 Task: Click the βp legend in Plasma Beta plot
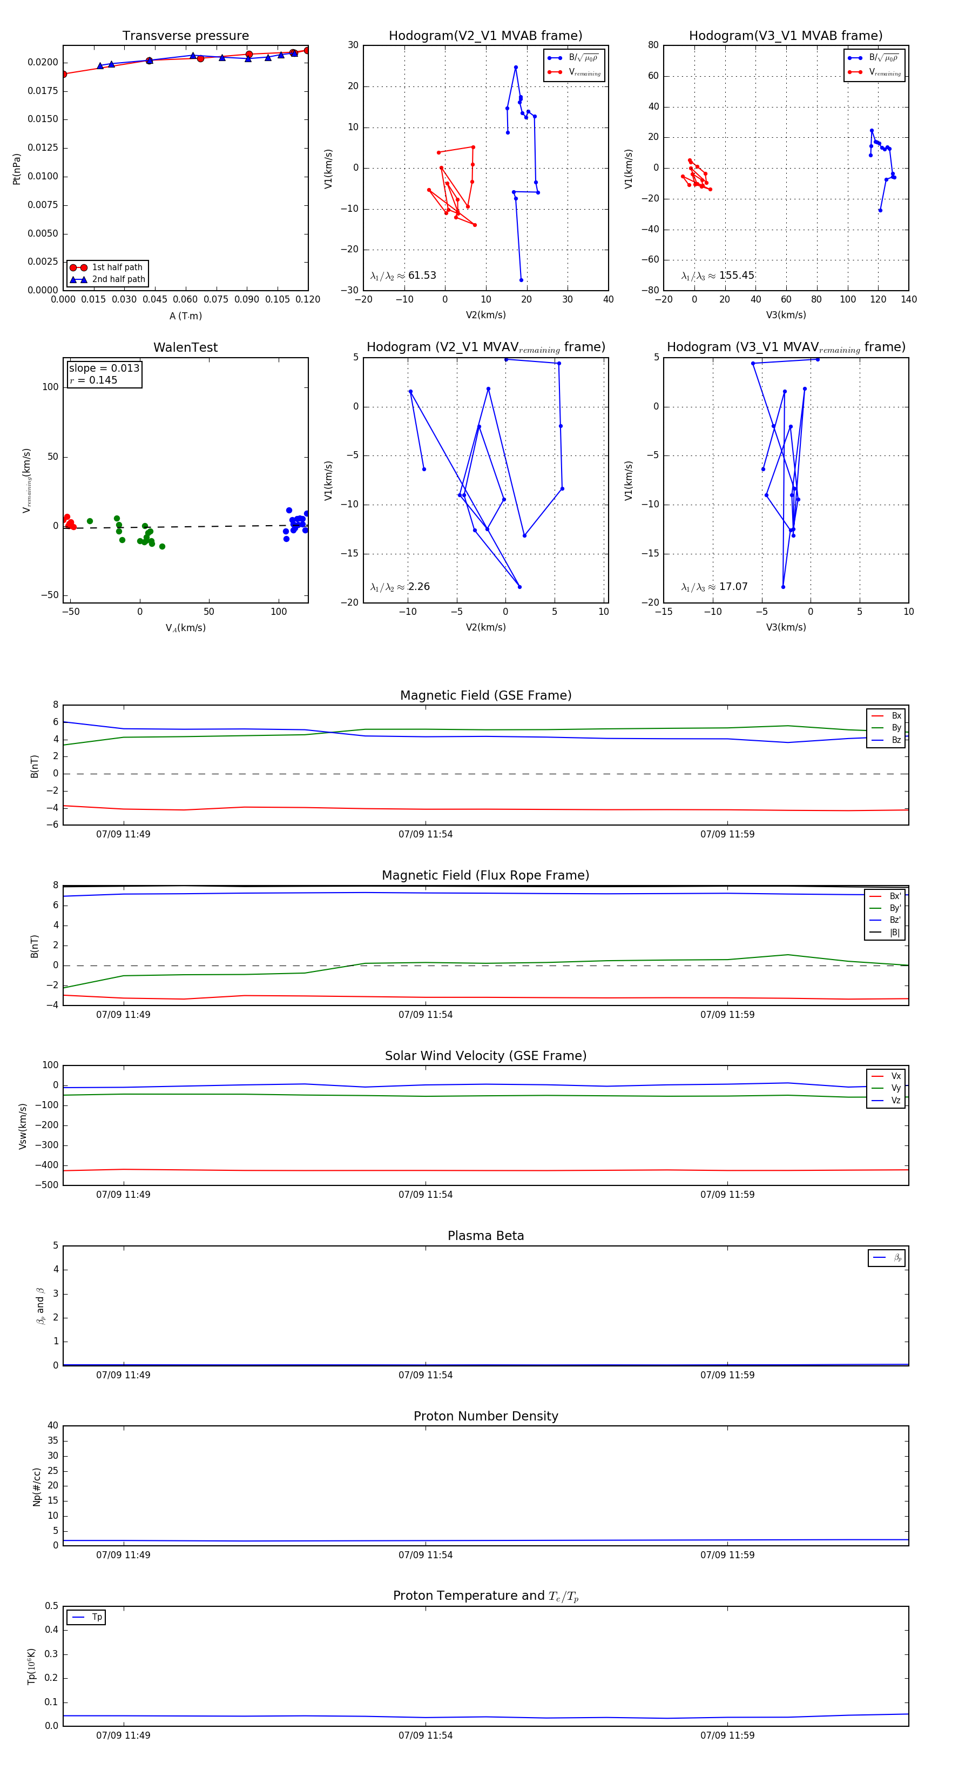887,1258
